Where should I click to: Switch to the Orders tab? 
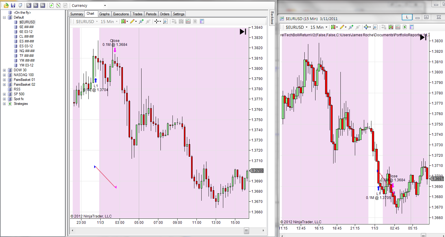pos(165,14)
